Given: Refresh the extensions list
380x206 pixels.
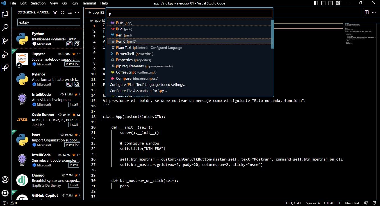Looking at the screenshot, I should point(62,12).
